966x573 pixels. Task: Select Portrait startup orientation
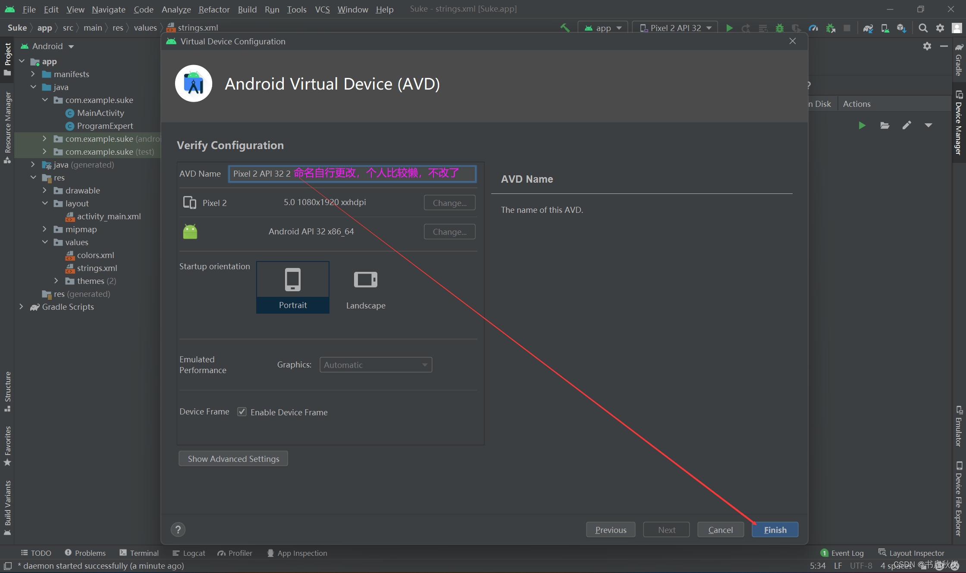coord(292,287)
